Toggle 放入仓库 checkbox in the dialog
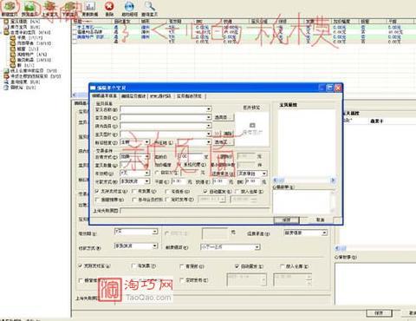 (237, 191)
